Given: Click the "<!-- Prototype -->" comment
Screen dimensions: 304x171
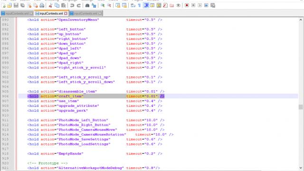Looking at the screenshot, I should tap(47, 163).
